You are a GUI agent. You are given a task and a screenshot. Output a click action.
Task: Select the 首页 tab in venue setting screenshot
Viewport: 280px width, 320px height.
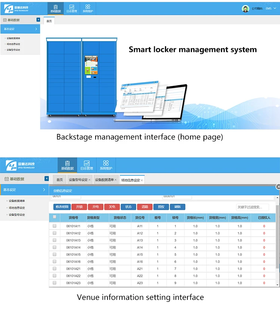click(59, 180)
